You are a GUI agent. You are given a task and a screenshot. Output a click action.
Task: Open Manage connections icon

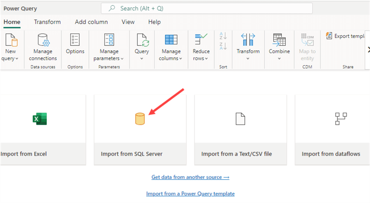pyautogui.click(x=43, y=40)
